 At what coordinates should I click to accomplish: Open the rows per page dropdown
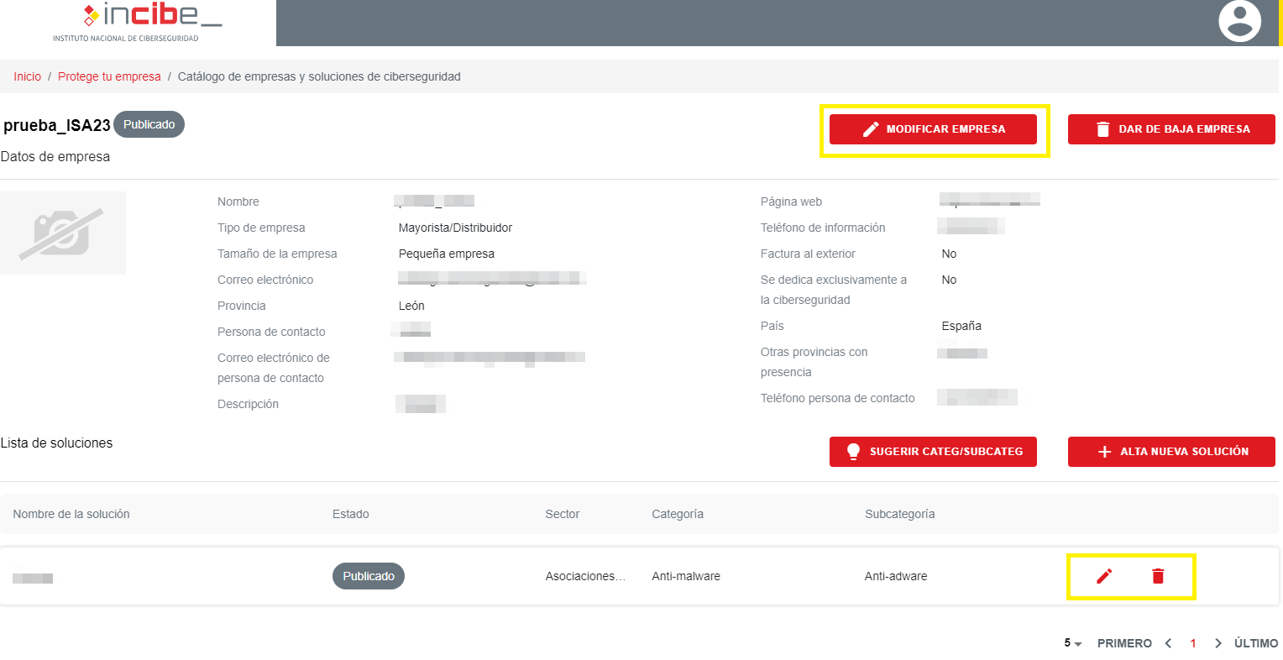point(1072,643)
